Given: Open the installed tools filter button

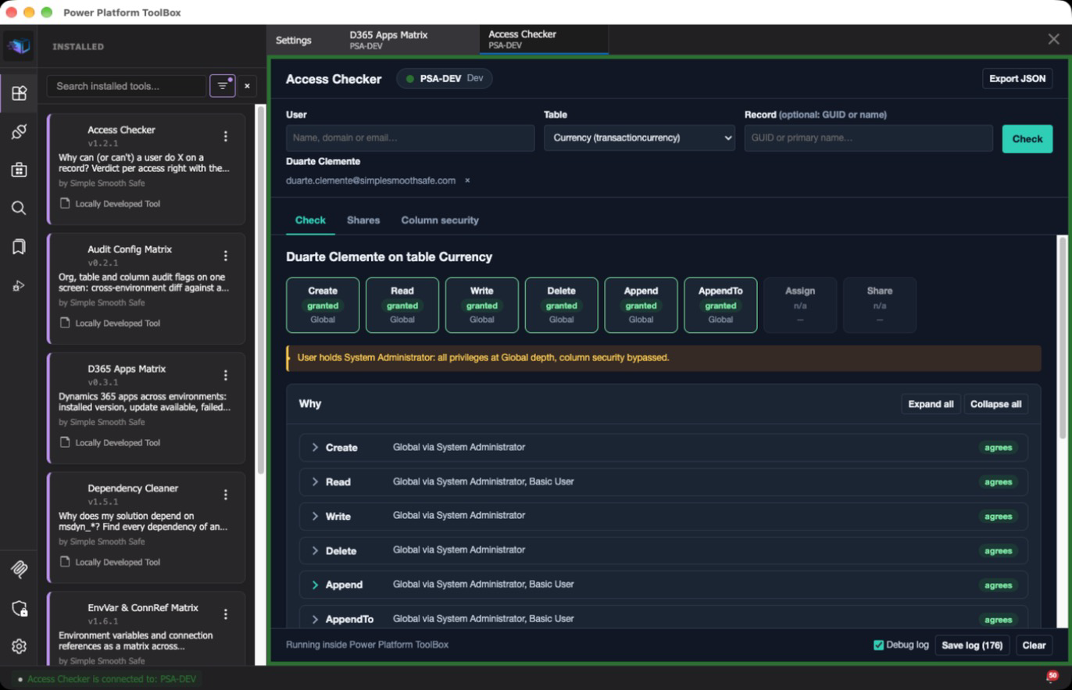Looking at the screenshot, I should tap(223, 86).
